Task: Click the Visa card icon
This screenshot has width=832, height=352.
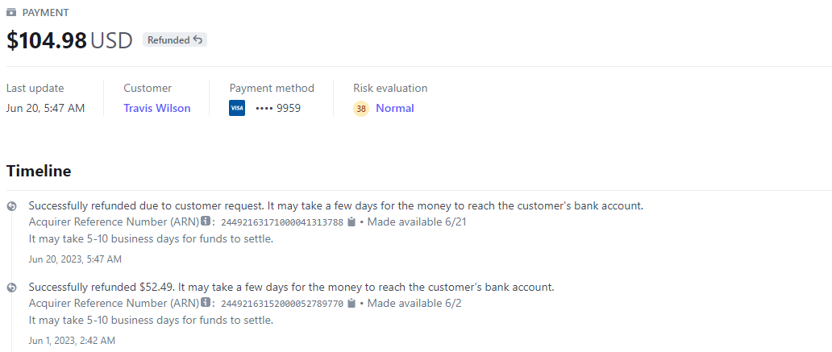Action: [x=237, y=108]
